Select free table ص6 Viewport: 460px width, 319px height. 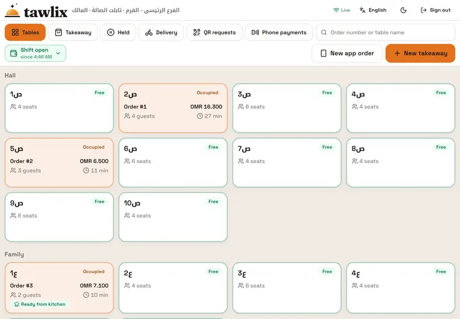(173, 163)
